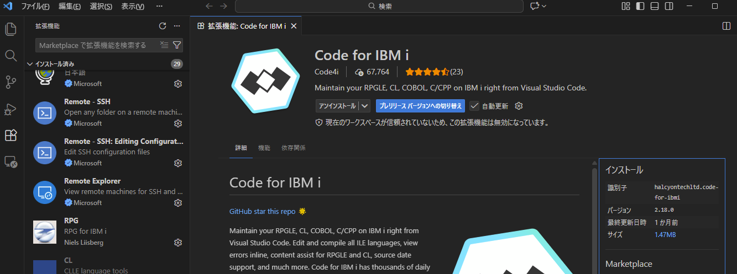
Task: Toggle the bottom panel visibility
Action: [x=655, y=6]
